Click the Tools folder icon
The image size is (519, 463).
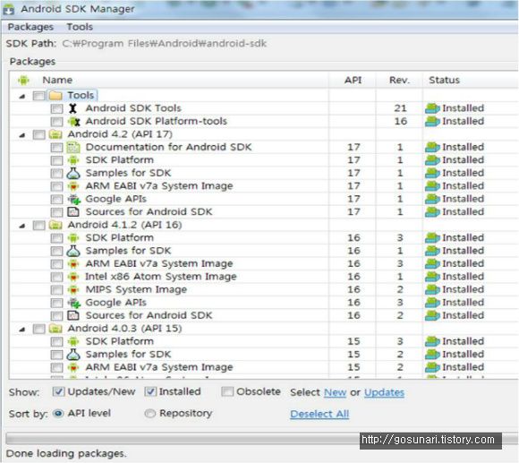tap(55, 96)
